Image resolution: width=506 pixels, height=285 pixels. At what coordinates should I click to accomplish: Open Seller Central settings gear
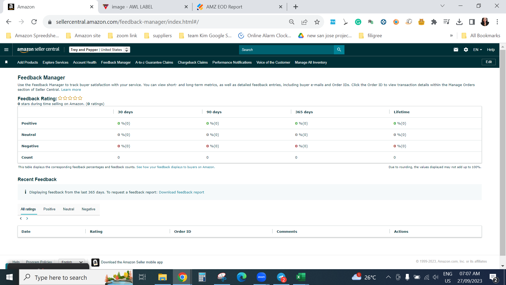466,50
